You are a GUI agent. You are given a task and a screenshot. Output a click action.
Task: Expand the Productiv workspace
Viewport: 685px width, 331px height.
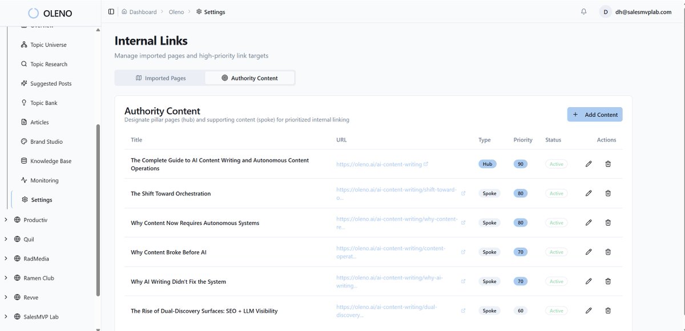tap(6, 219)
